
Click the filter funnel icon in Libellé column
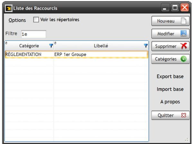tap(146, 46)
